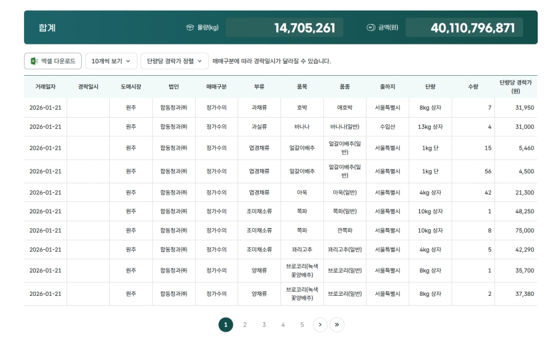Click quantity 15 in 얼갈이배추 row
The height and width of the screenshot is (339, 559).
[x=488, y=148]
